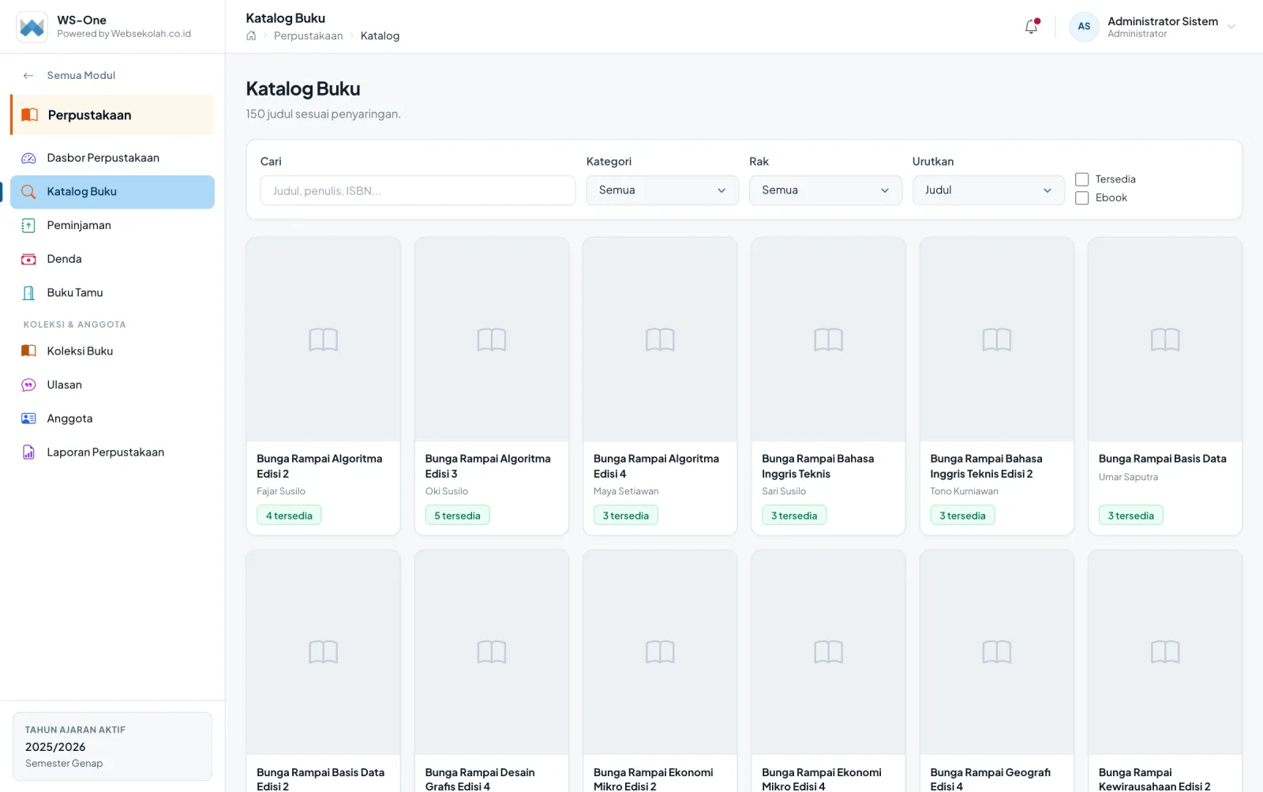1263x792 pixels.
Task: Click author name "Sari Susilo"
Action: [784, 491]
